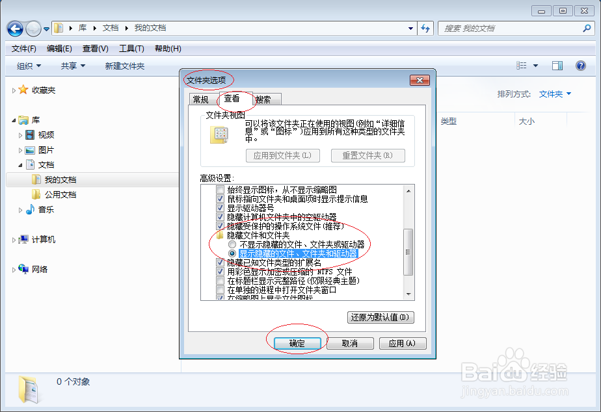Viewport: 601px width, 412px height.
Task: Click the 确定 button
Action: [297, 343]
